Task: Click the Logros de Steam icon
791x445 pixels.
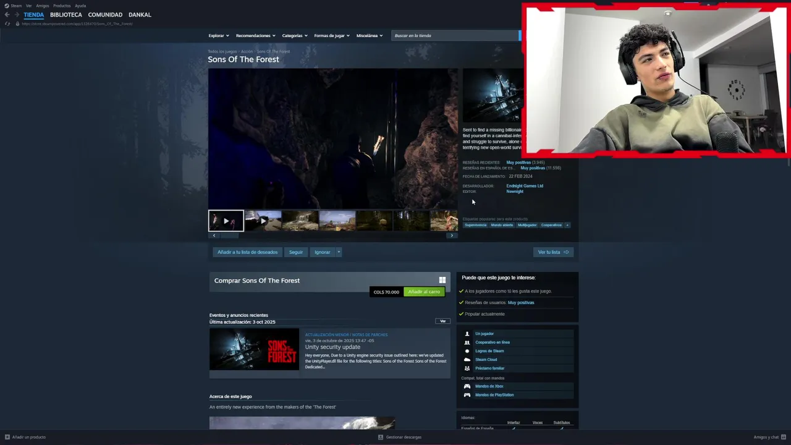Action: (x=467, y=351)
